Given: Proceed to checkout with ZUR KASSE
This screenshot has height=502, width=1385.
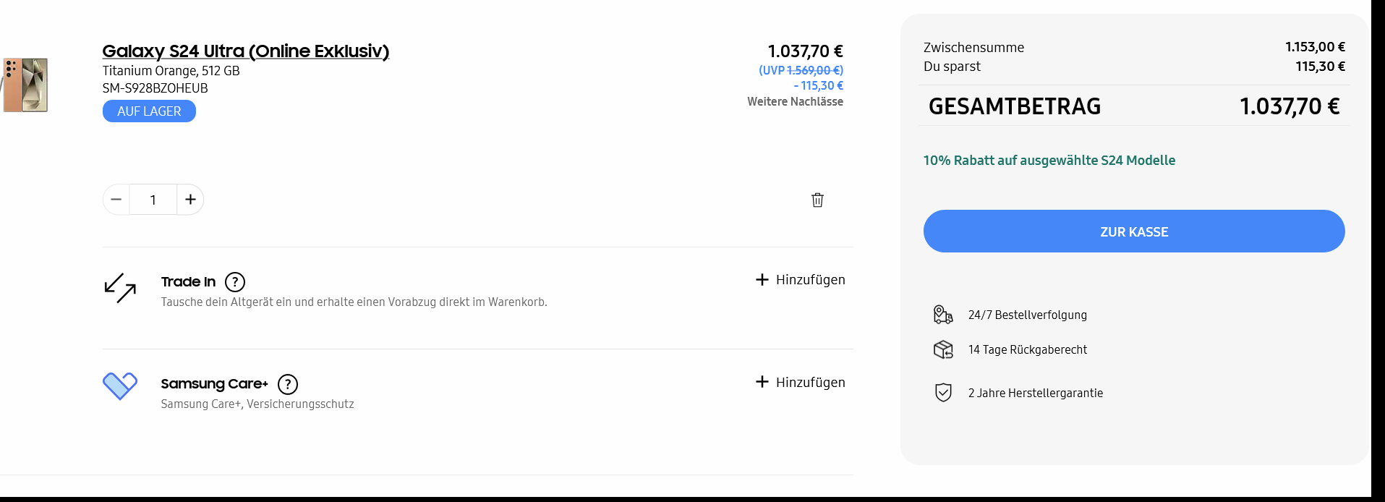Looking at the screenshot, I should pyautogui.click(x=1133, y=231).
